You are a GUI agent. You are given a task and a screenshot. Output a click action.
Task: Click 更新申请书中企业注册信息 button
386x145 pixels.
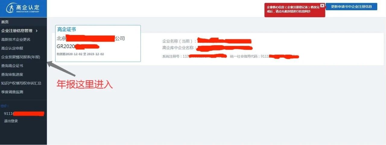351,7
